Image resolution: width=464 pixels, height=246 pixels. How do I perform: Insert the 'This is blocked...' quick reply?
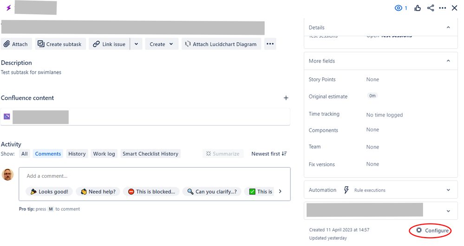tap(151, 192)
